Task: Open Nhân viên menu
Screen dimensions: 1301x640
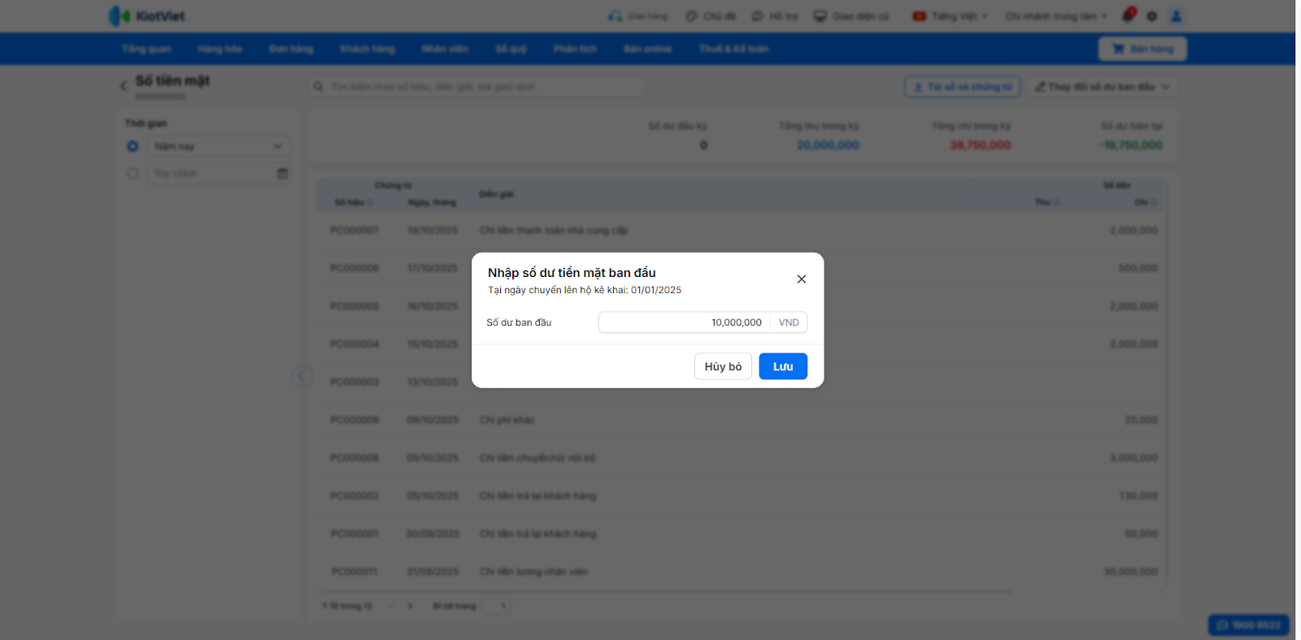Action: (445, 49)
